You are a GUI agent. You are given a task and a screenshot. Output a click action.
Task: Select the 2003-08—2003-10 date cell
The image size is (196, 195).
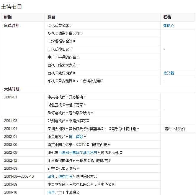click(19, 176)
